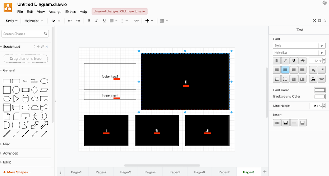Screen dimensions: 329x176
Task: Click the search magnifier in Search Shapes
Action: coord(46,34)
